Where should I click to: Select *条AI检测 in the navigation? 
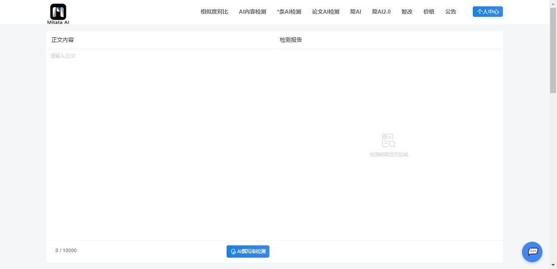pyautogui.click(x=289, y=11)
